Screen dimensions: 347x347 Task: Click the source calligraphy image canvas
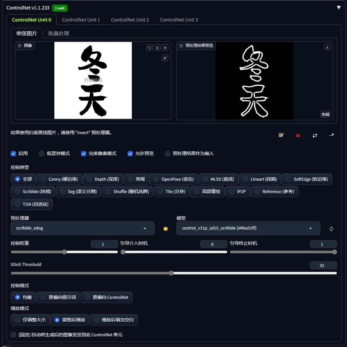click(x=93, y=80)
